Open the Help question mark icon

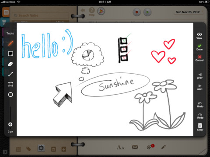click(x=92, y=12)
